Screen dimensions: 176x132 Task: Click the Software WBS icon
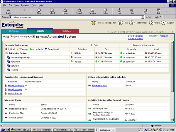click(x=9, y=66)
